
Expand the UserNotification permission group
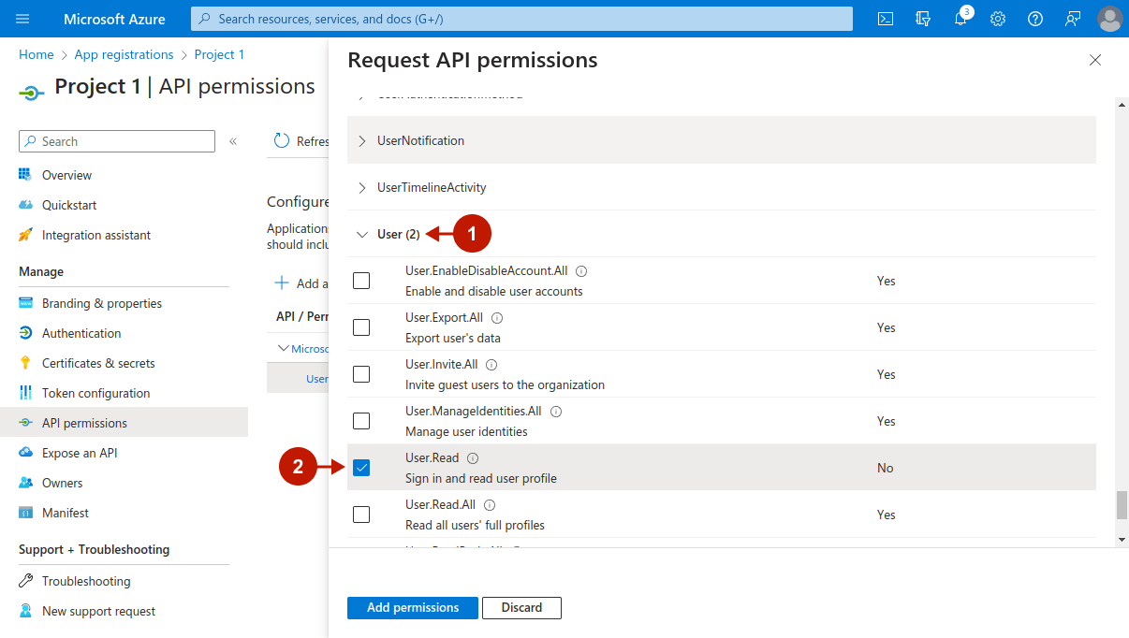click(362, 141)
